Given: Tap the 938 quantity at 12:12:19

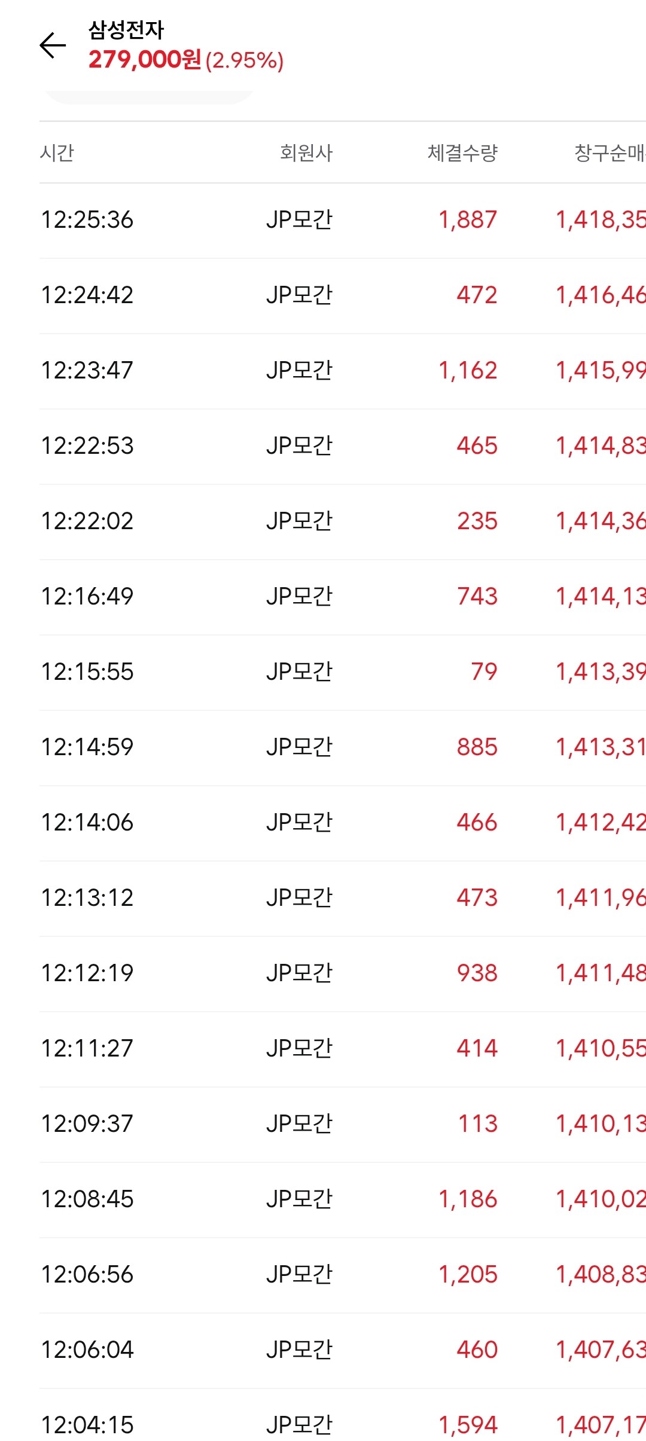Looking at the screenshot, I should (477, 973).
